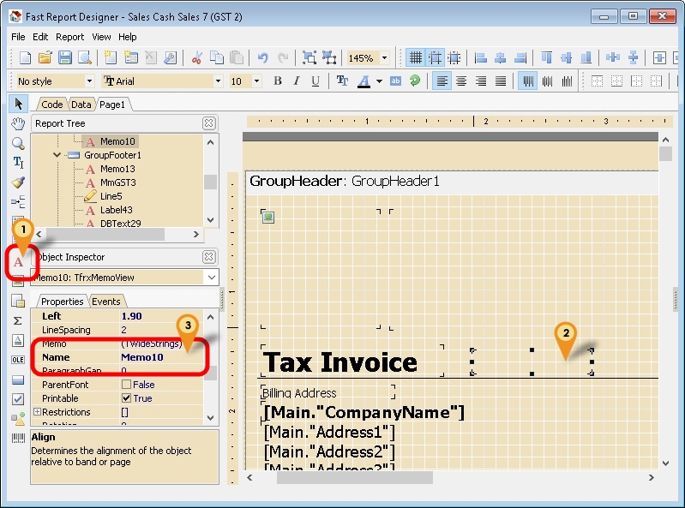Image resolution: width=685 pixels, height=508 pixels.
Task: Click the Copy Format paintbrush tool
Action: point(18,182)
